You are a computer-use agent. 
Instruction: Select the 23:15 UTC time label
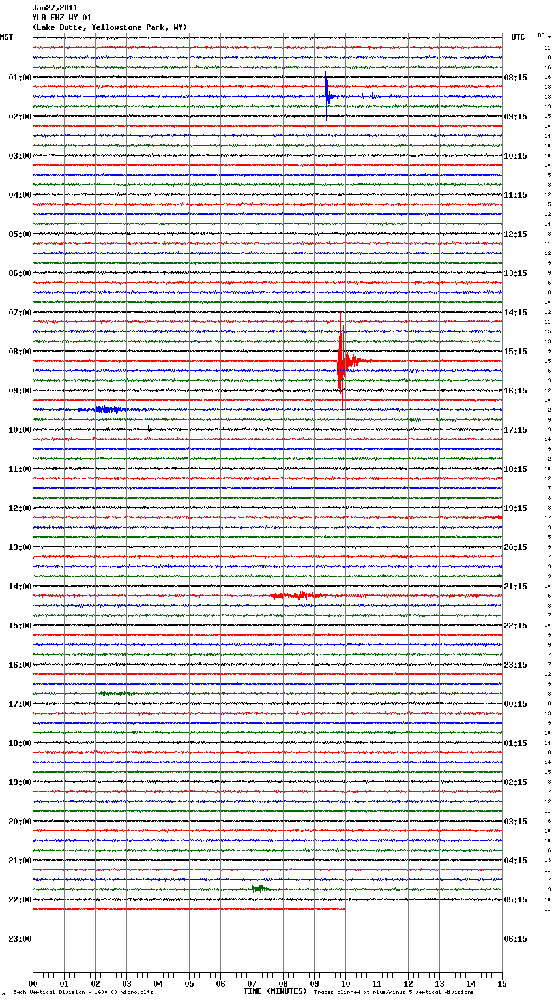516,665
